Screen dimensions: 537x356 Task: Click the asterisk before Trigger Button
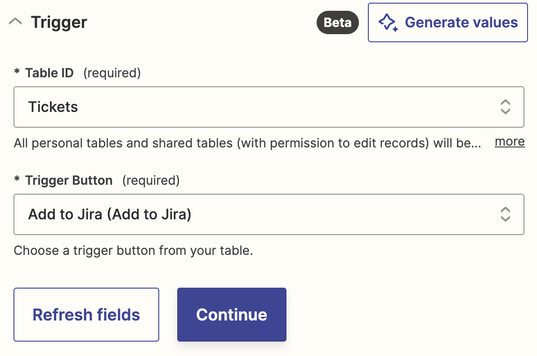pyautogui.click(x=17, y=181)
